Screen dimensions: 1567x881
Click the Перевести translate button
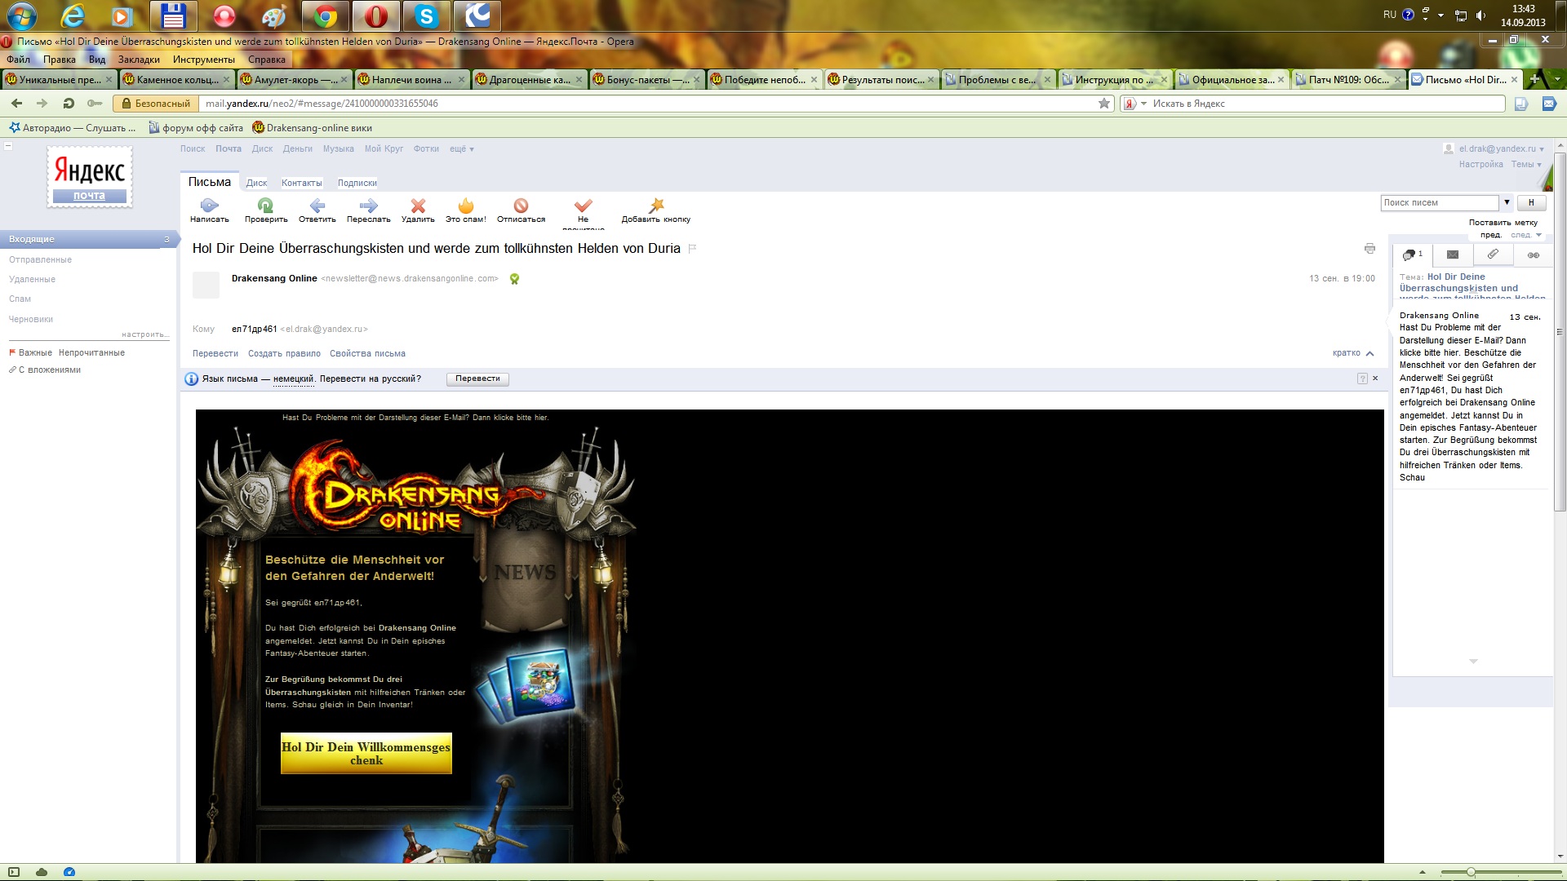(477, 379)
